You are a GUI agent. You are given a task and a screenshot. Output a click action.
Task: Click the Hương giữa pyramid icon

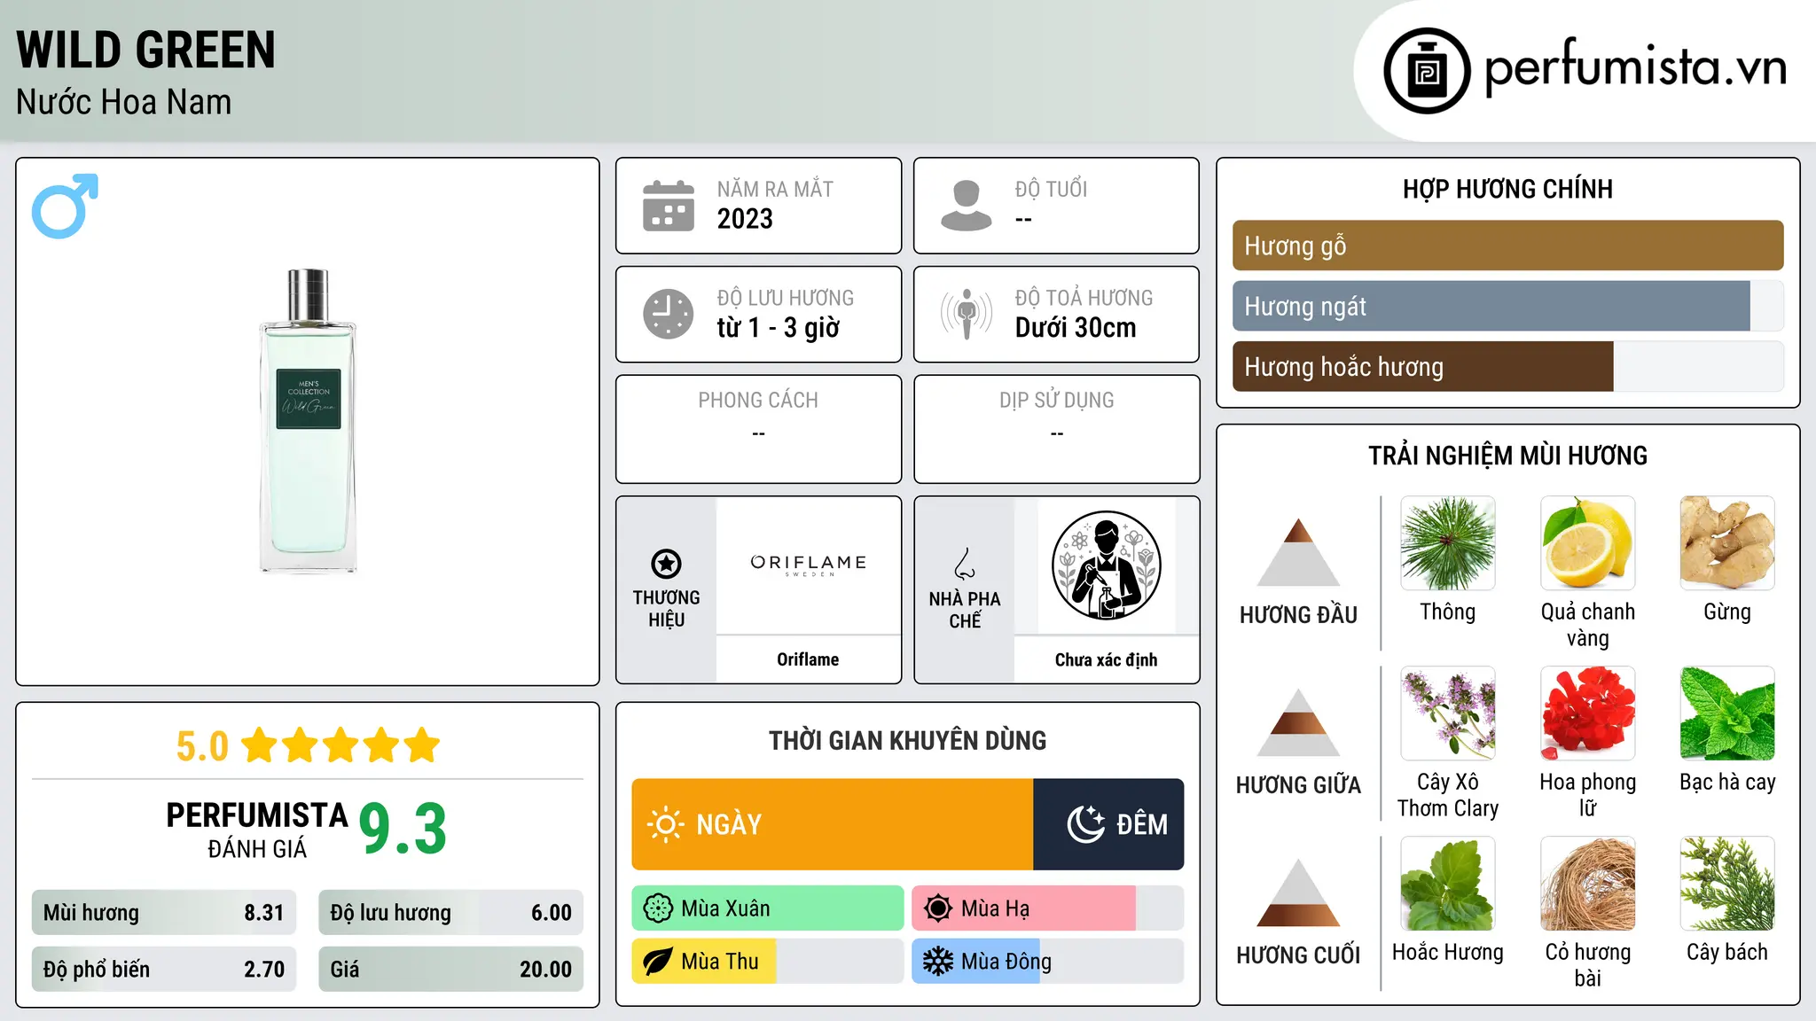1298,722
